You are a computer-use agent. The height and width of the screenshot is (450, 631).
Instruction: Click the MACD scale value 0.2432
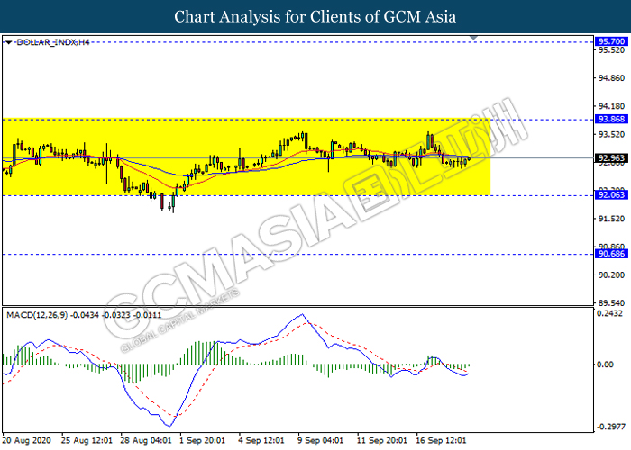click(x=610, y=313)
